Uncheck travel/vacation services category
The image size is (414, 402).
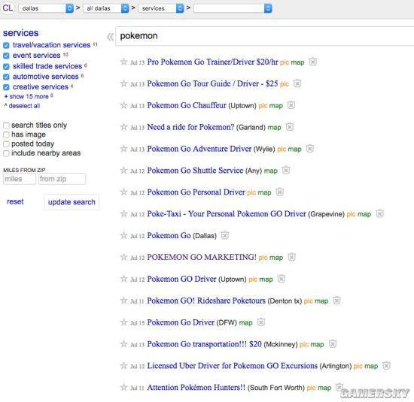click(x=6, y=45)
